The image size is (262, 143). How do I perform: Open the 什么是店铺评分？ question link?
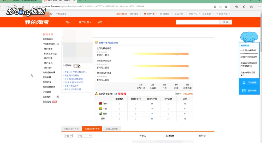click(248, 50)
